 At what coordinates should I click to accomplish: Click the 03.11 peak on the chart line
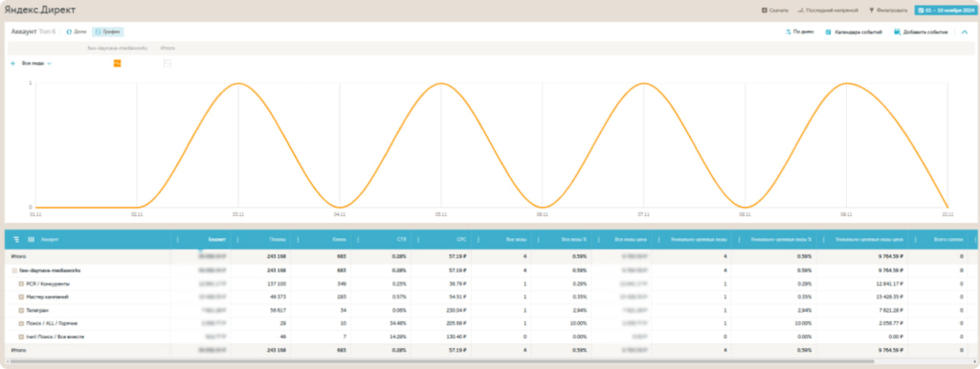(x=238, y=83)
